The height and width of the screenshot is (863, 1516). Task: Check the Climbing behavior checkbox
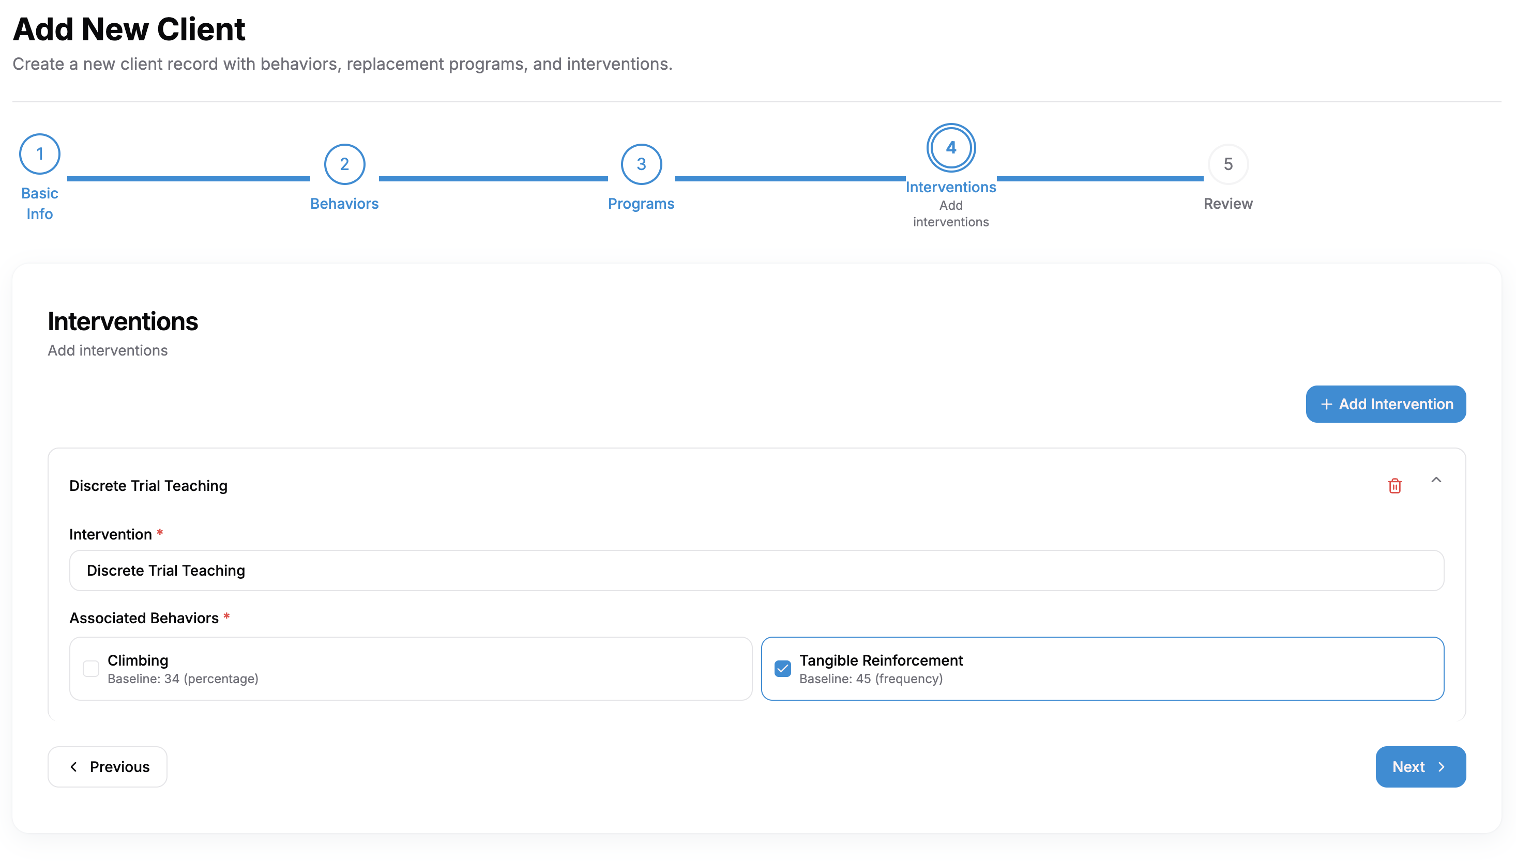click(90, 669)
